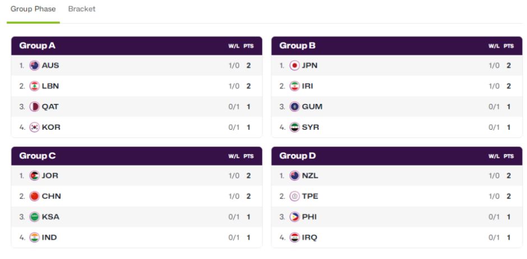Image resolution: width=527 pixels, height=259 pixels.
Task: Select the Group Phase tab
Action: coord(33,9)
